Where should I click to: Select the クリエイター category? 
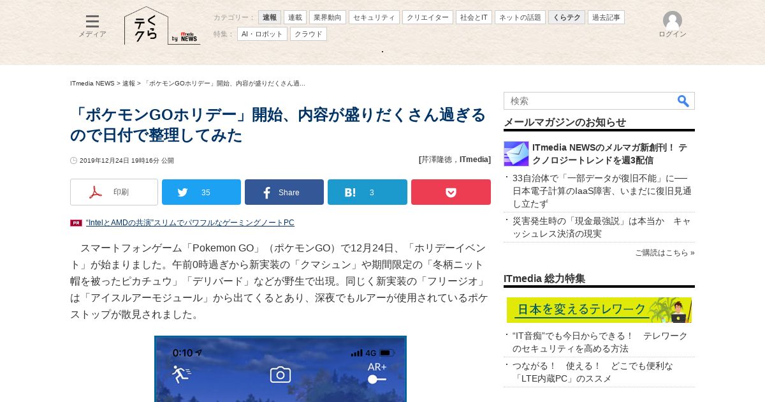428,17
